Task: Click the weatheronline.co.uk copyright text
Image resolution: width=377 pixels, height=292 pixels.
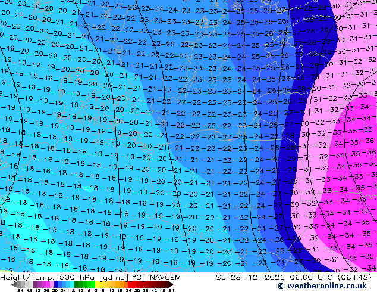Action: click(x=322, y=286)
